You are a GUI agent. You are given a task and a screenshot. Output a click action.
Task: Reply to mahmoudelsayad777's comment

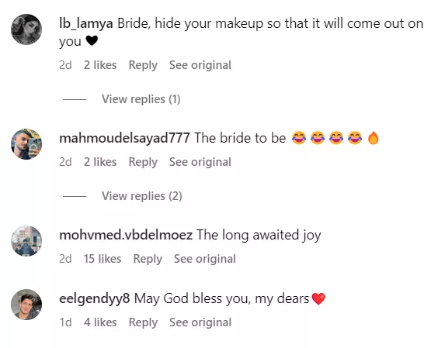coord(143,162)
